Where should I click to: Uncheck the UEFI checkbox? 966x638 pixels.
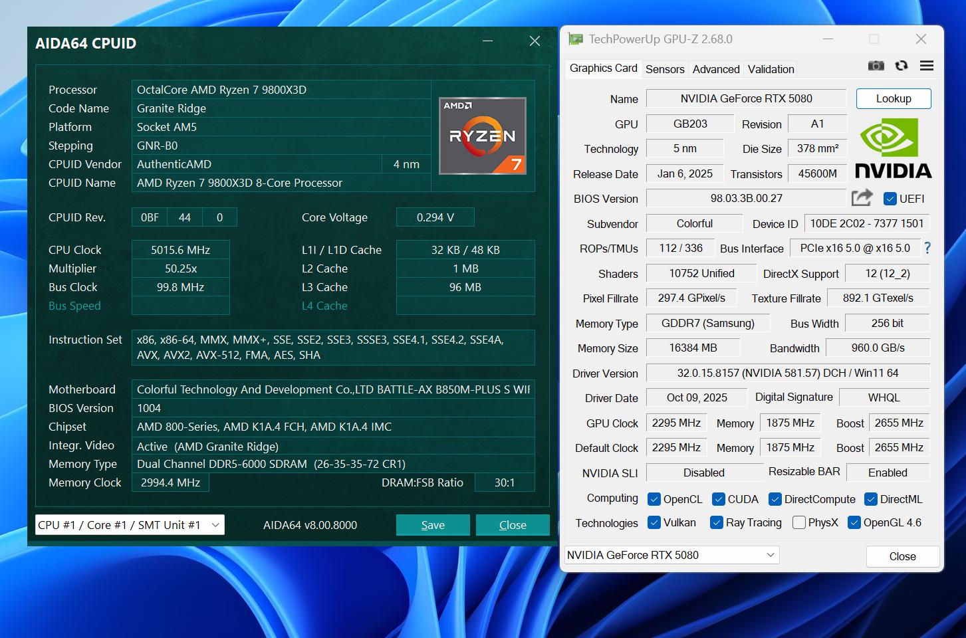click(890, 198)
